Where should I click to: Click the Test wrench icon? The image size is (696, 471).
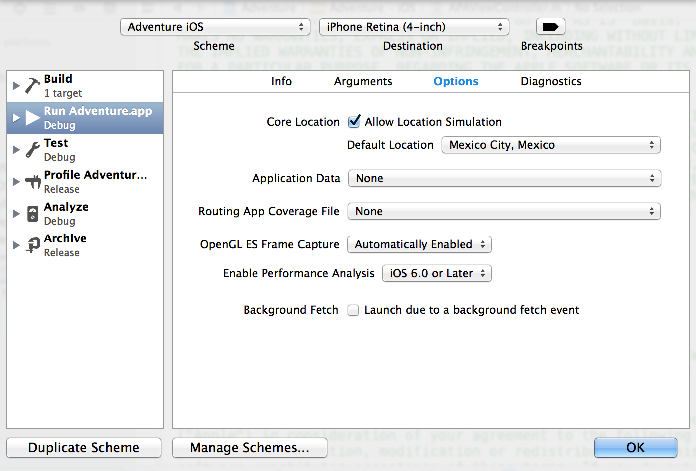(x=33, y=150)
